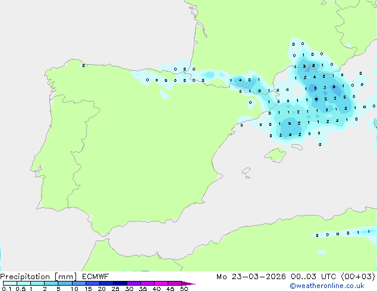Click the '(00+03)' forecast step text

[x=358, y=277]
